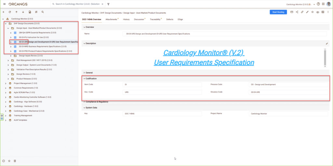Edit document with the pencil icon in toolbar

[x=307, y=12]
